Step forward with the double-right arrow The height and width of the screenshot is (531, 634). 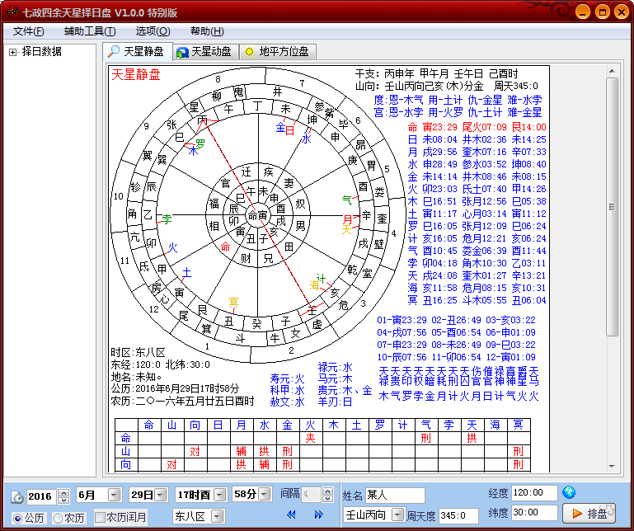pyautogui.click(x=318, y=515)
